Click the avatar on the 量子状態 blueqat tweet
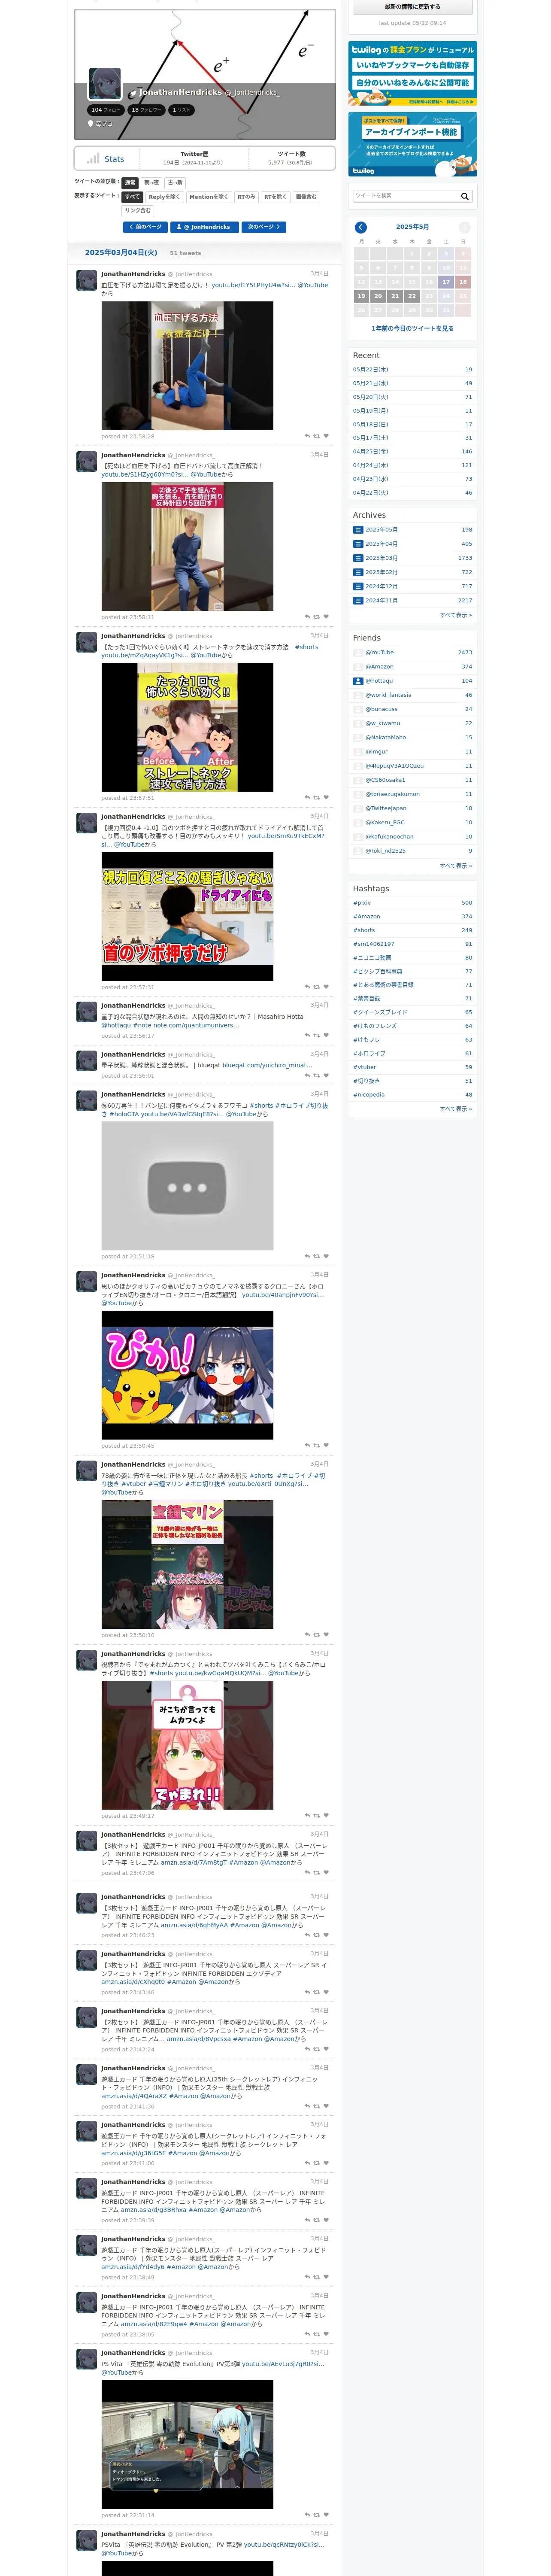551x2576 pixels. [x=87, y=1061]
